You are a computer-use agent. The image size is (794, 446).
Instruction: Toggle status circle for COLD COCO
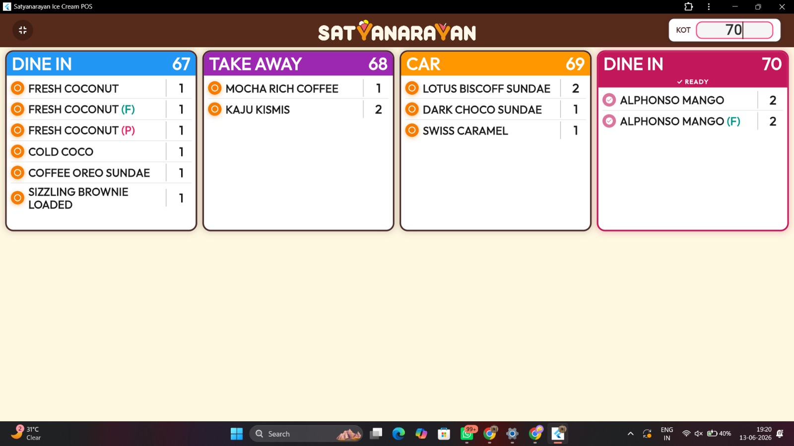18,152
